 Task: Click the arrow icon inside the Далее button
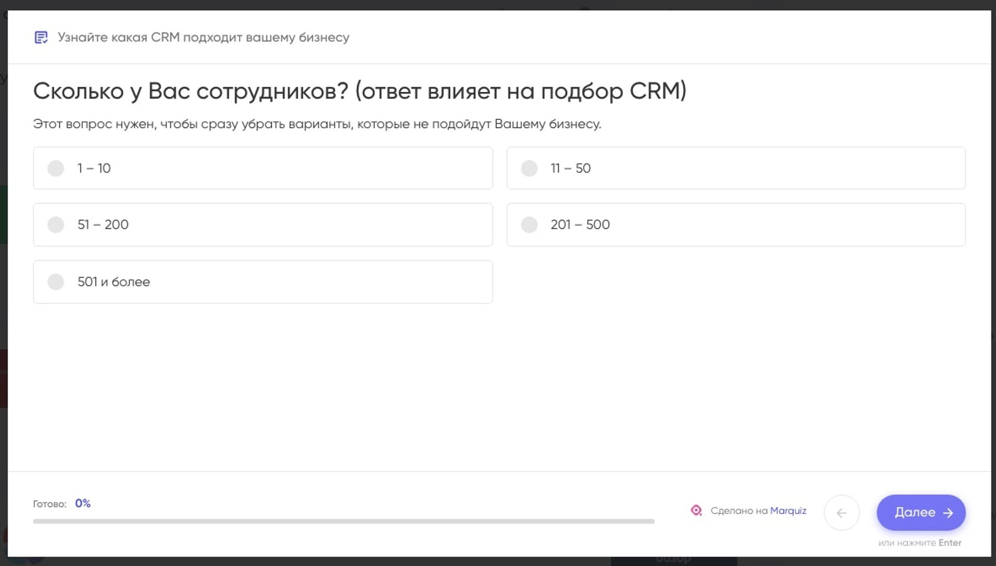[949, 513]
